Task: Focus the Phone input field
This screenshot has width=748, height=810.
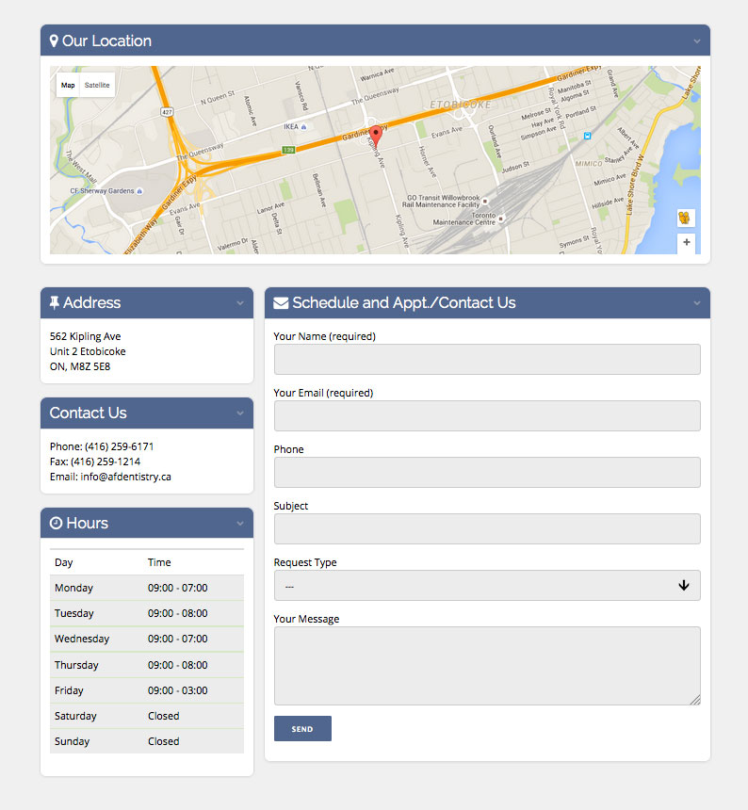Action: pyautogui.click(x=487, y=472)
